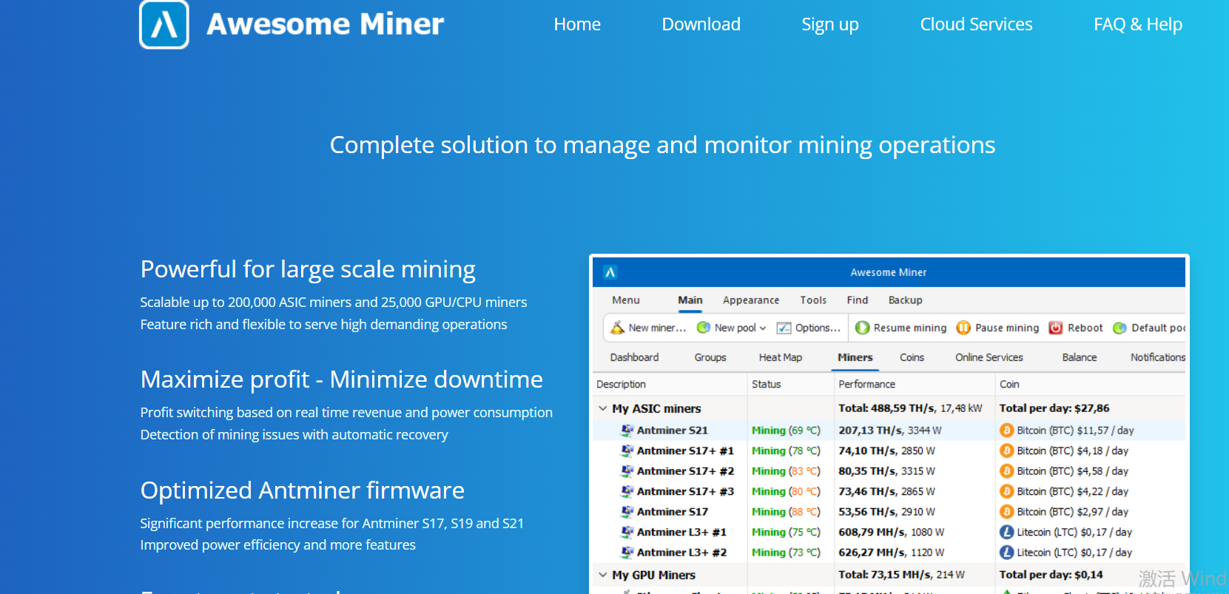1229x594 pixels.
Task: Click the orange Pause mining icon
Action: tap(963, 328)
